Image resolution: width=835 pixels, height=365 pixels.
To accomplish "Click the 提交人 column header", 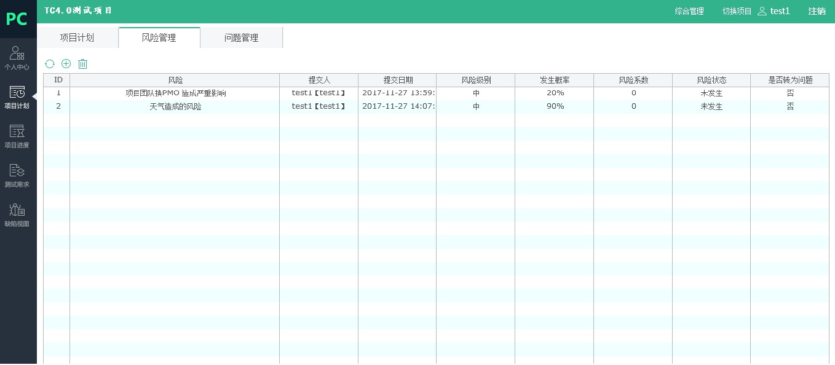I will click(319, 80).
